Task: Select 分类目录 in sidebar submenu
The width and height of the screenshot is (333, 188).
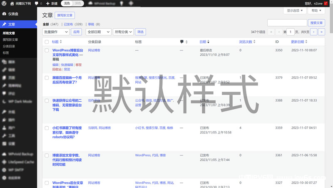Action: tap(9, 46)
